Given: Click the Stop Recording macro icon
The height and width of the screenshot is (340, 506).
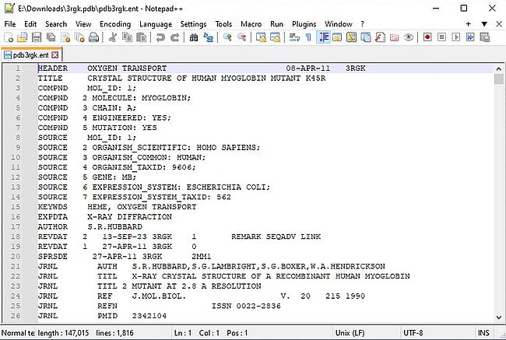Looking at the screenshot, I should pos(442,37).
